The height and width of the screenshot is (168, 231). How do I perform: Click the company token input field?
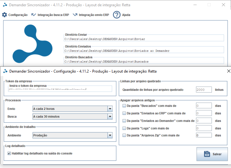click(x=60, y=89)
